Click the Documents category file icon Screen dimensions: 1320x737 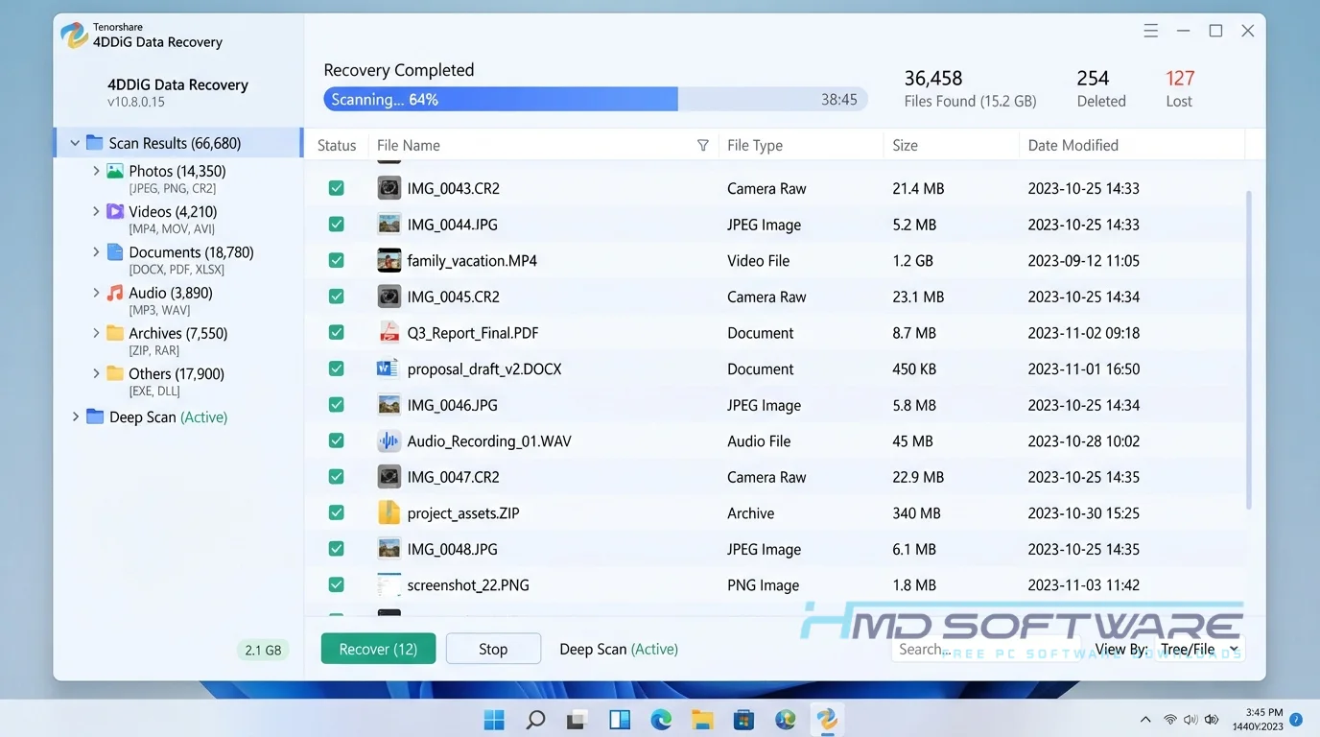pyautogui.click(x=115, y=252)
